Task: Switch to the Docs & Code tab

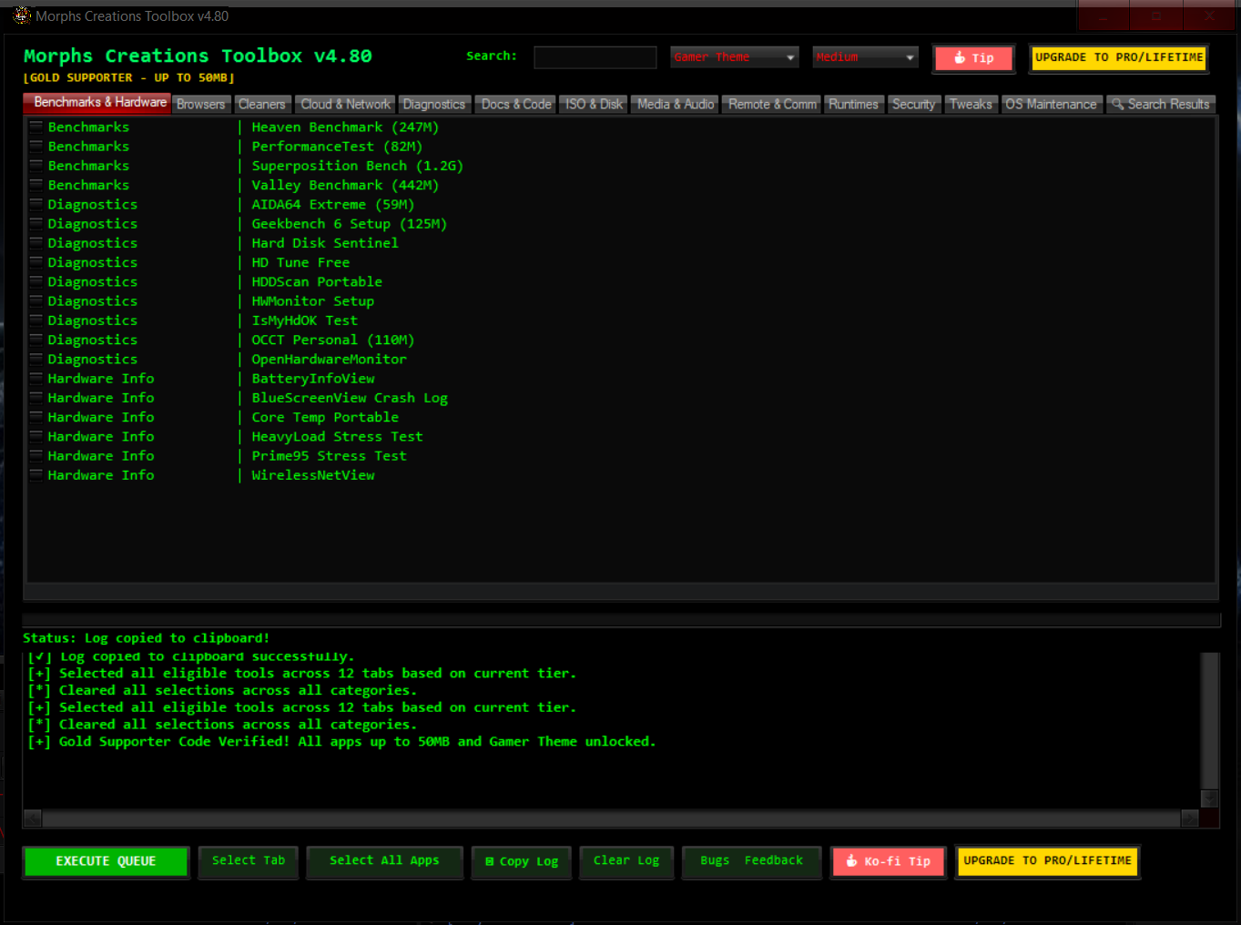Action: [x=516, y=105]
